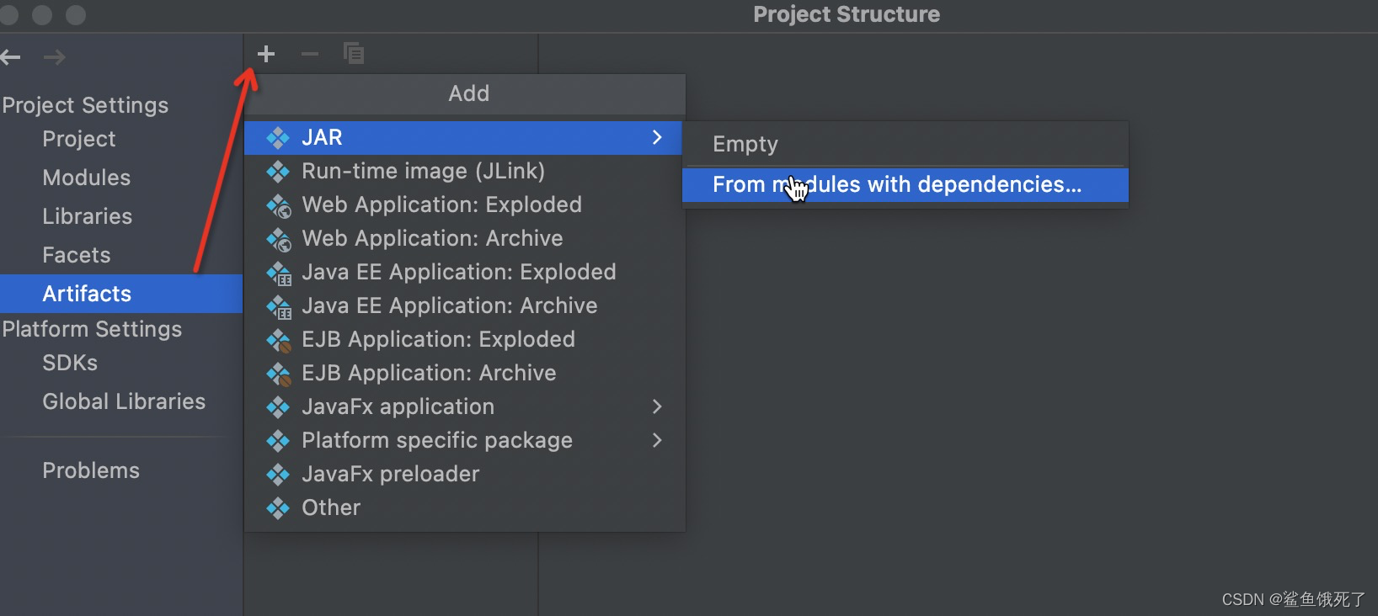
Task: Click the icon beside Java EE Application: Archive
Action: 279,306
